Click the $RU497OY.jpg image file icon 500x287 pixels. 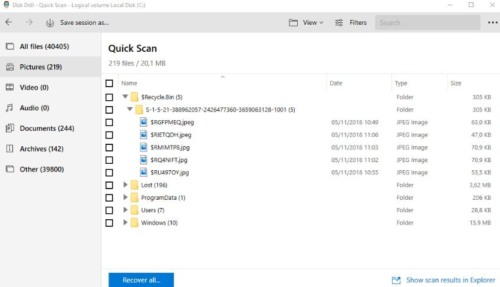pos(144,173)
